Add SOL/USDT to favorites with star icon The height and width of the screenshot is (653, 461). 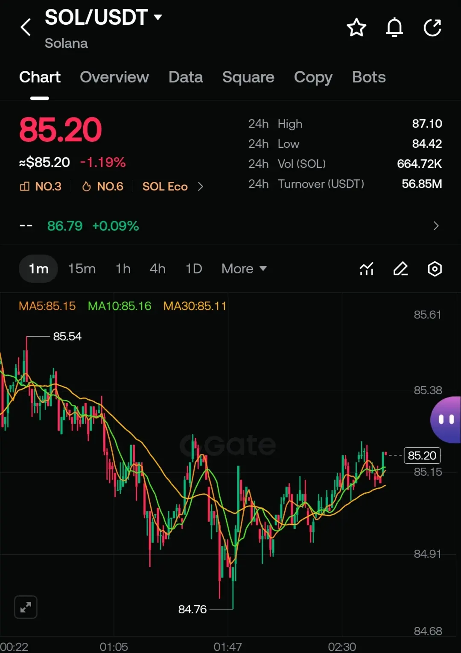pos(356,28)
